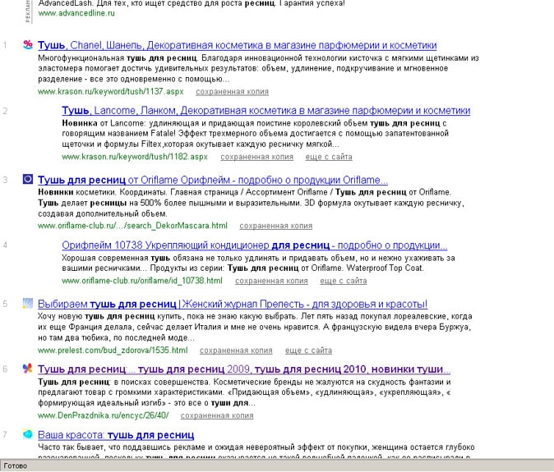Click the Oriflame favicon beside result 3

click(x=28, y=179)
